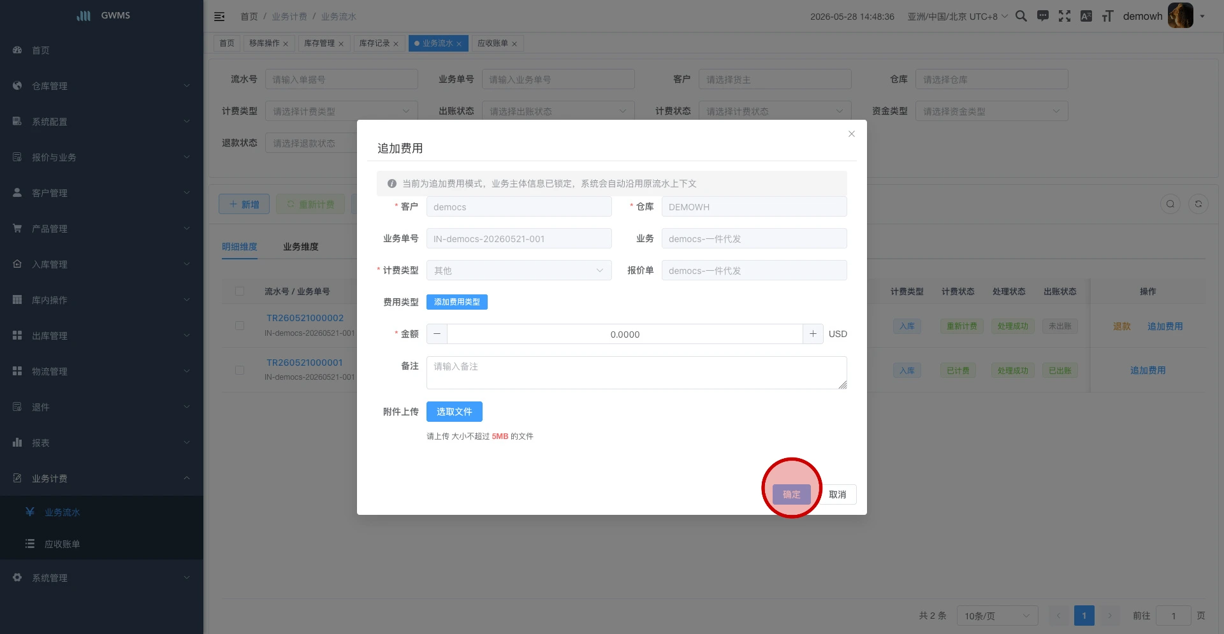
Task: Open the chat message icon in header
Action: (1043, 16)
